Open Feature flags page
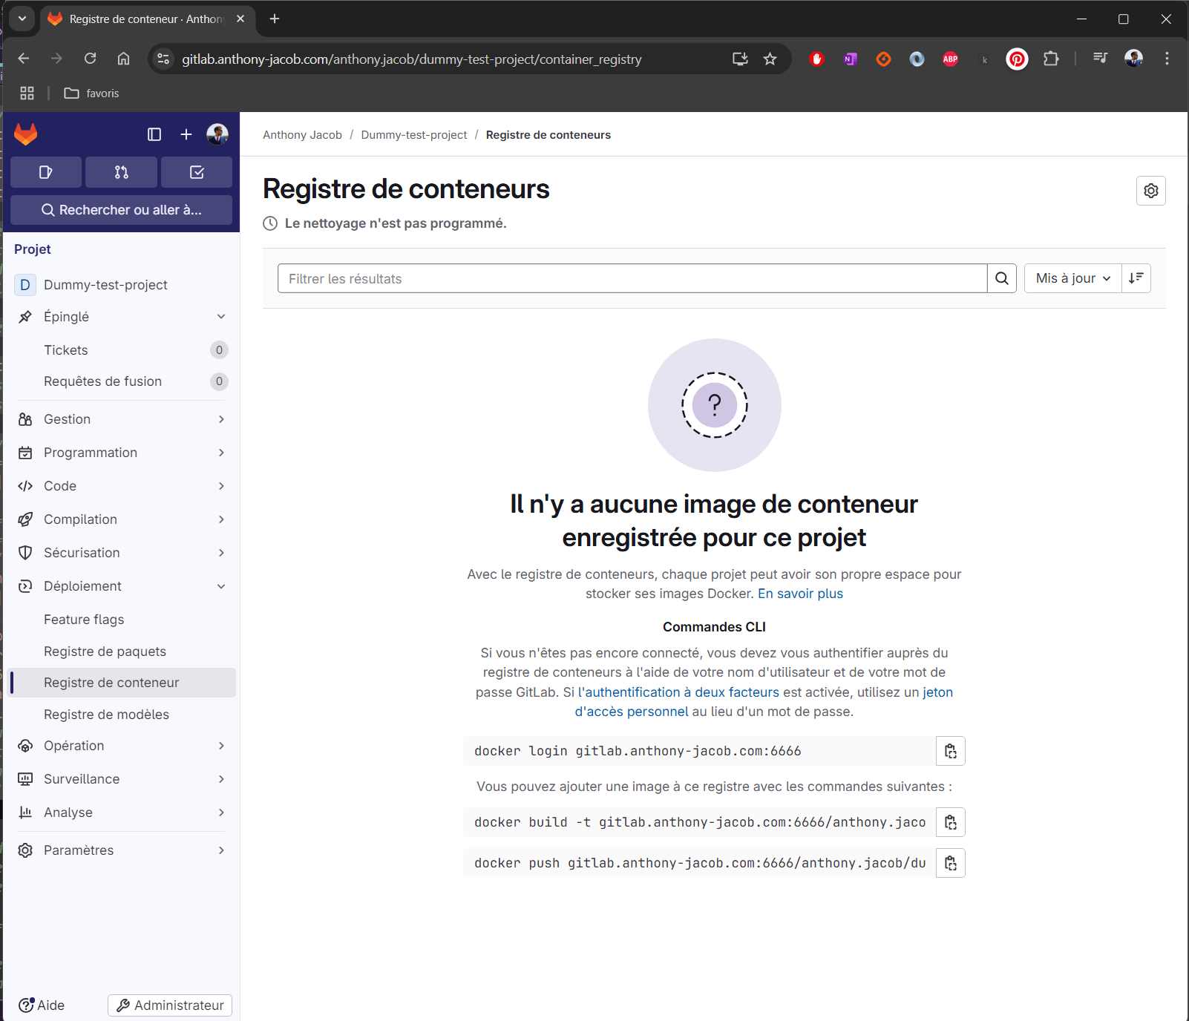 click(122, 620)
